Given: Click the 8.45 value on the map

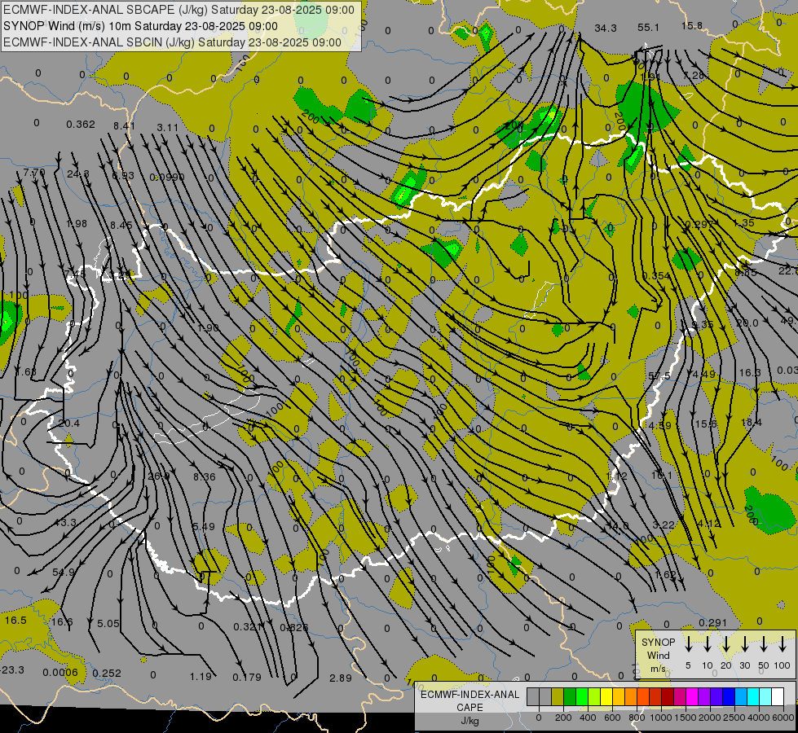Looking at the screenshot, I should 121,225.
